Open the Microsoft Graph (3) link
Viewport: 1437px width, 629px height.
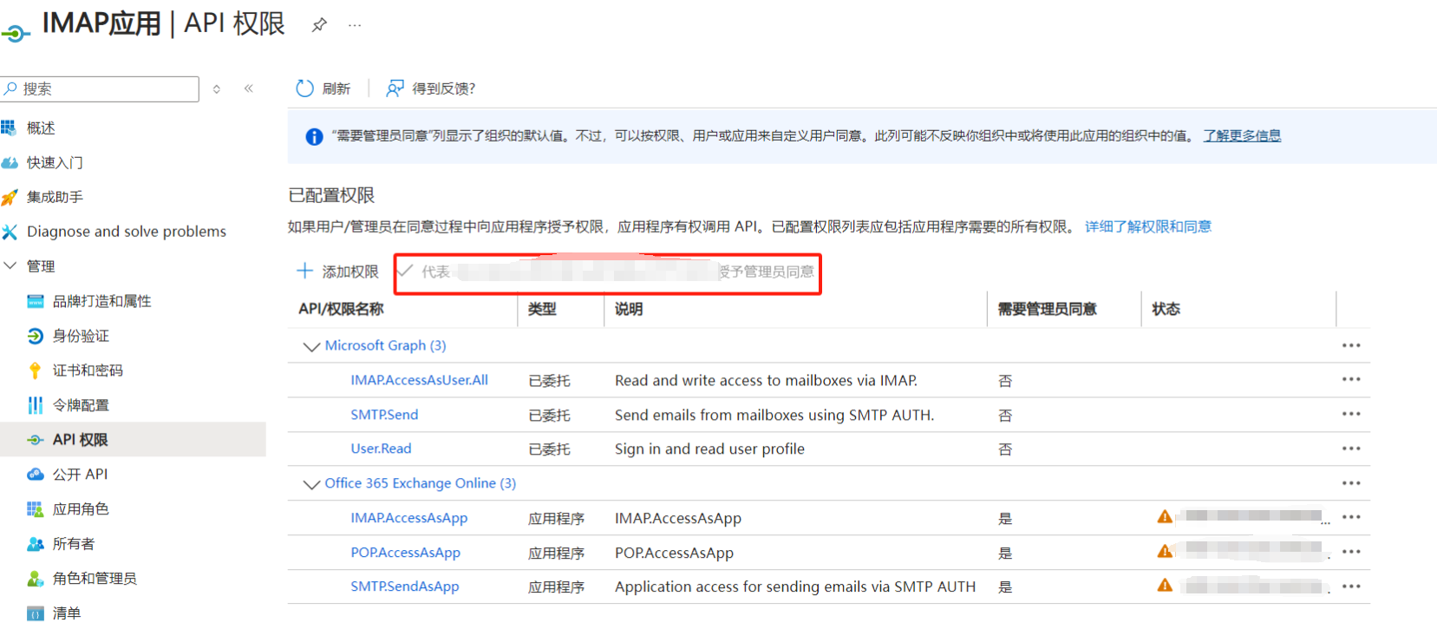(385, 345)
